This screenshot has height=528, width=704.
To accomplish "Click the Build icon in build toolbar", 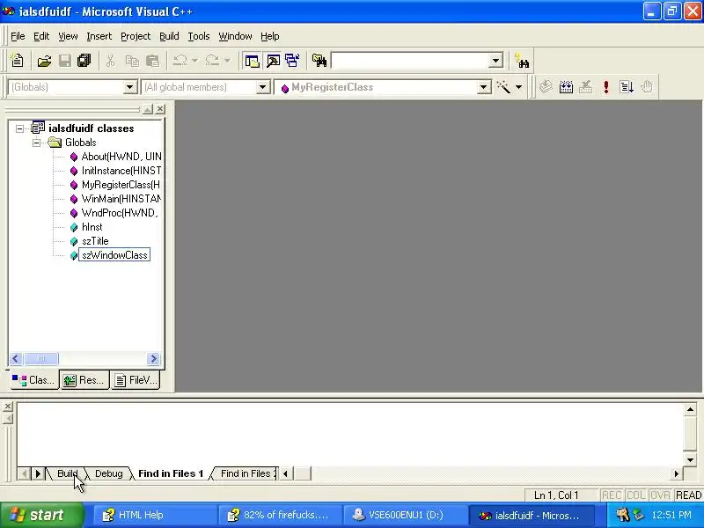I will pos(566,87).
